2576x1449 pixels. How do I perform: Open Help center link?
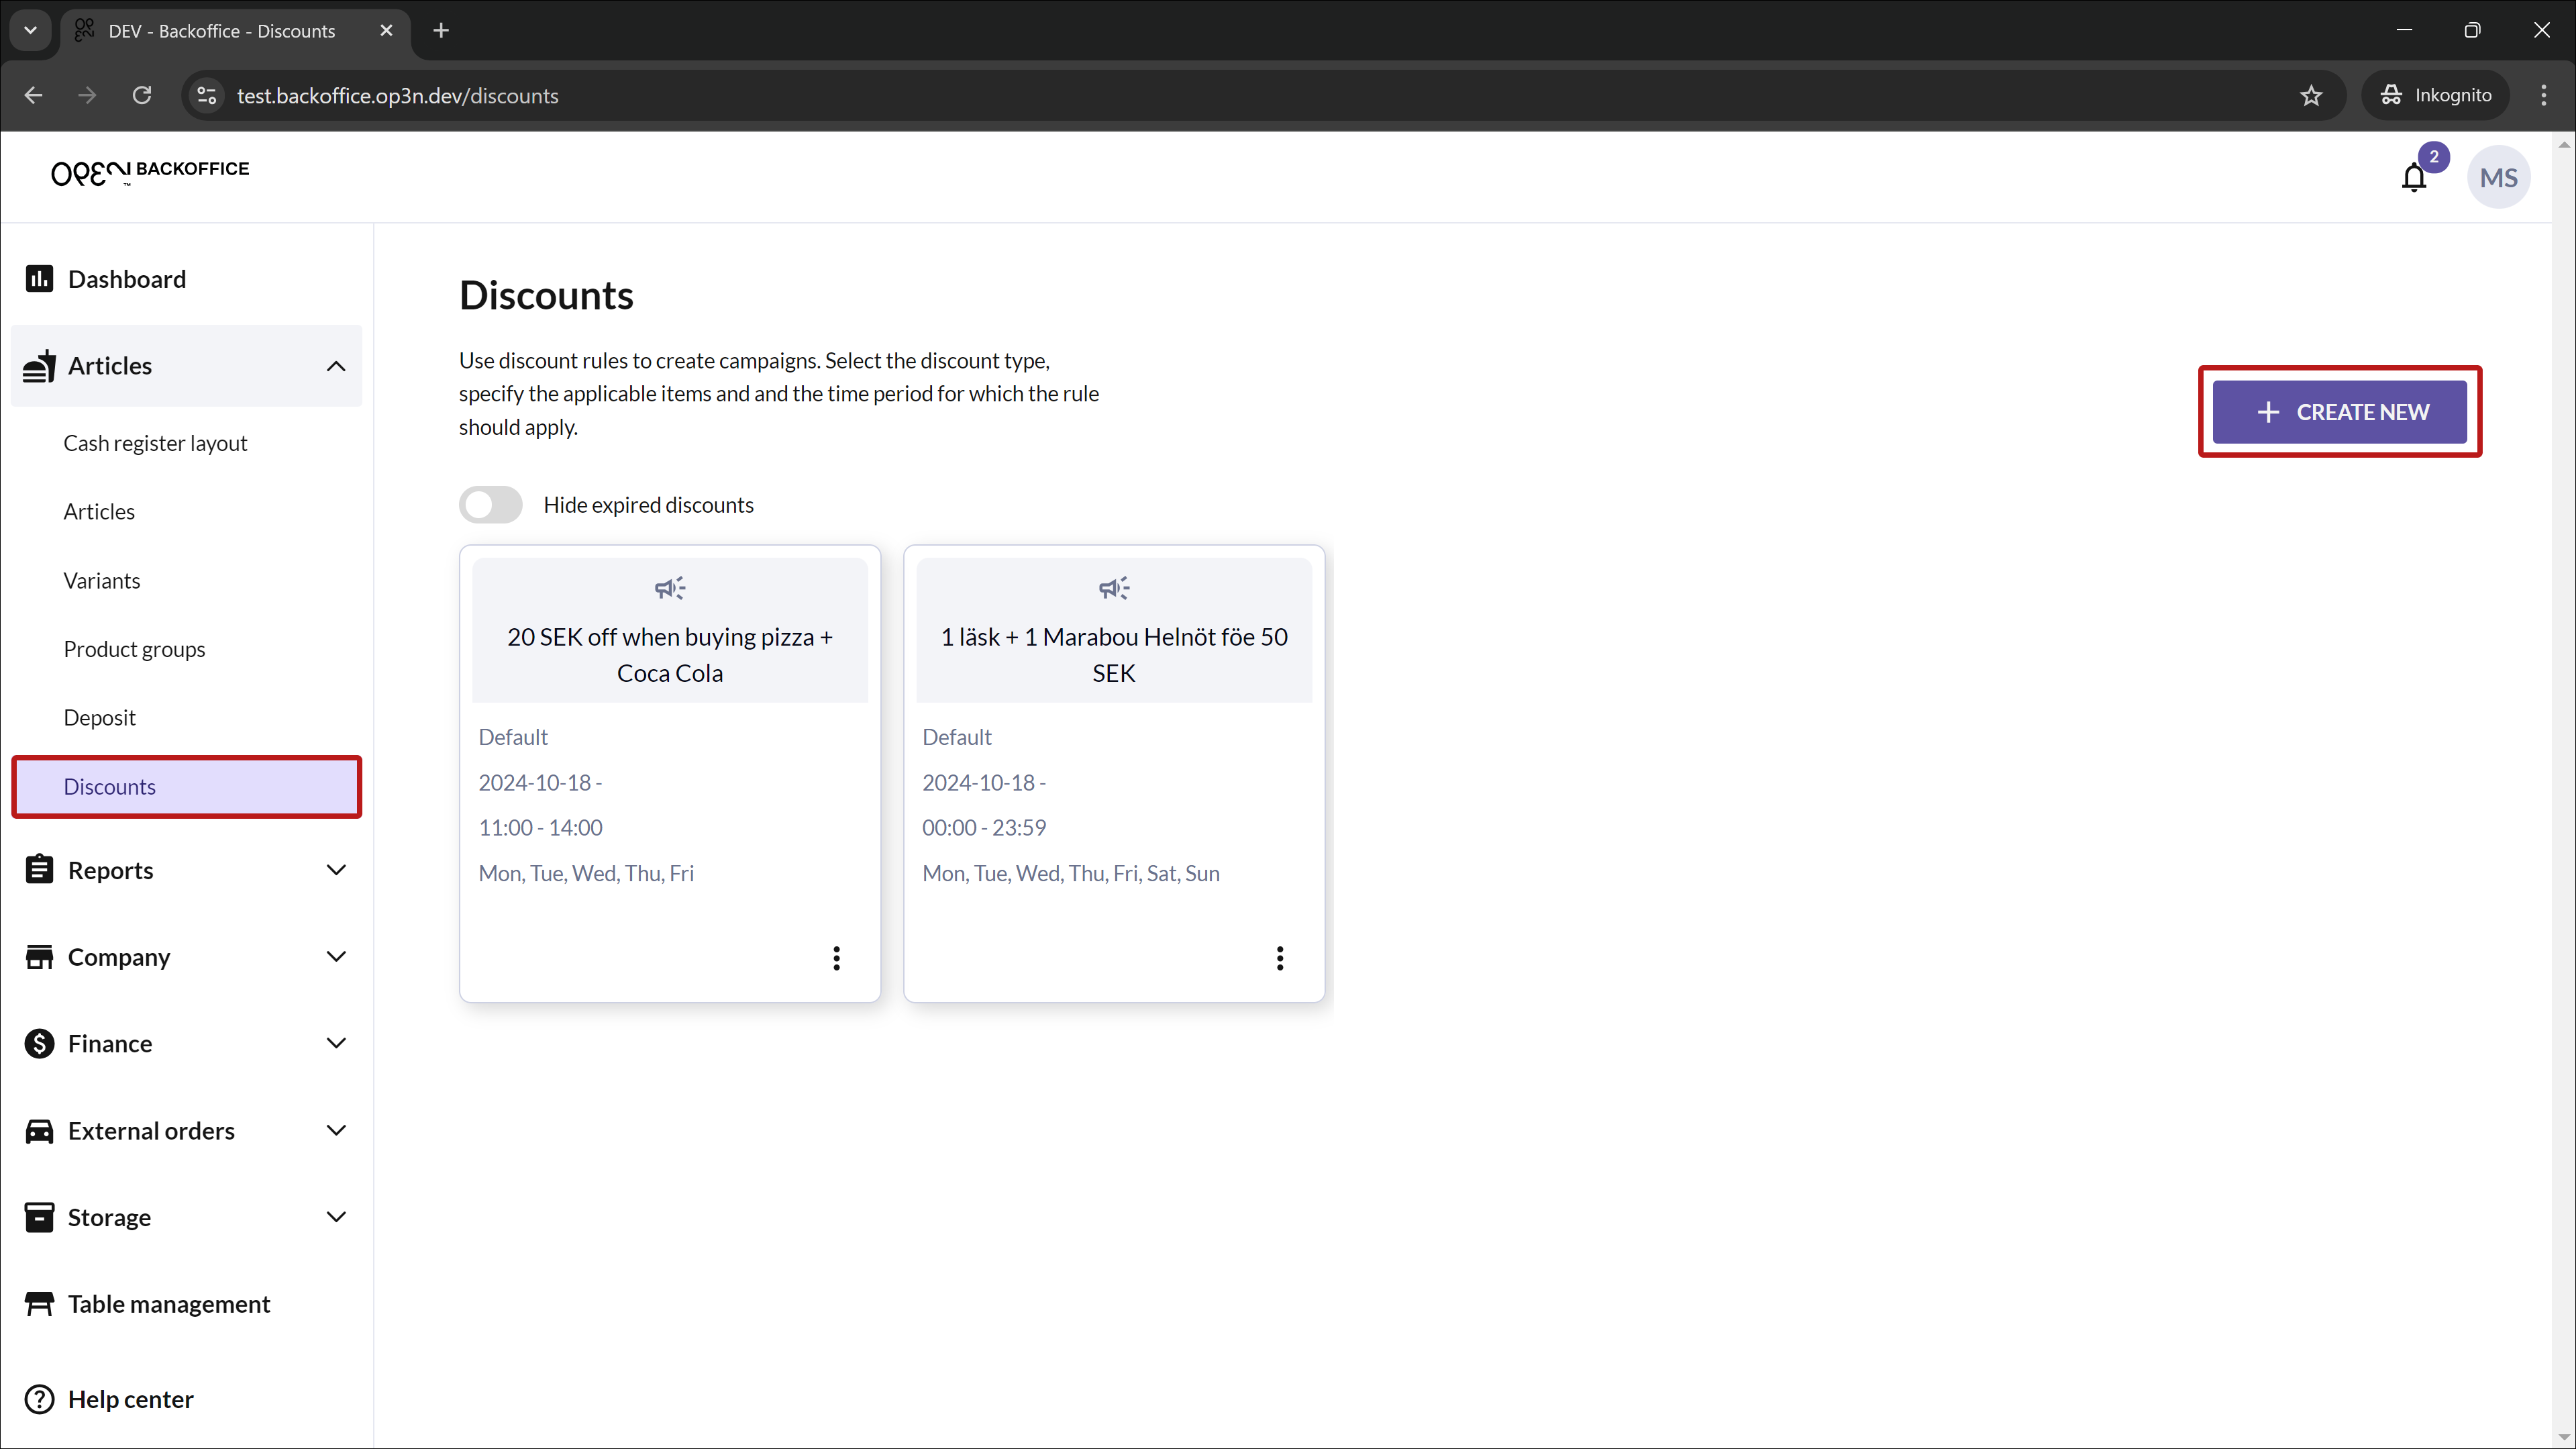tap(131, 1399)
